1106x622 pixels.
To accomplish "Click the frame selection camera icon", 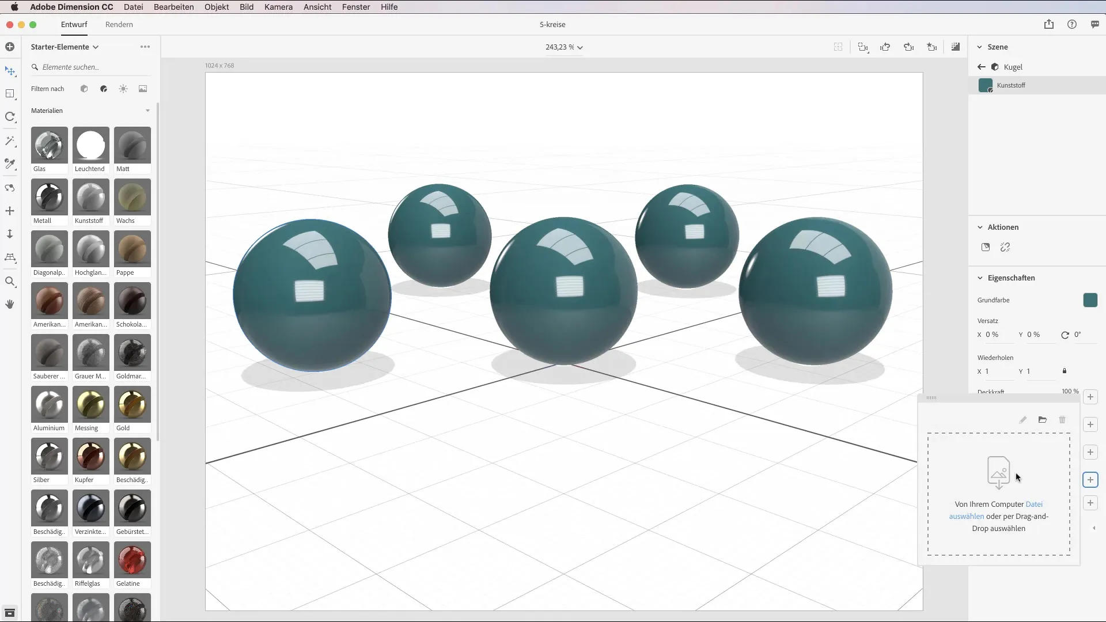I will click(862, 47).
